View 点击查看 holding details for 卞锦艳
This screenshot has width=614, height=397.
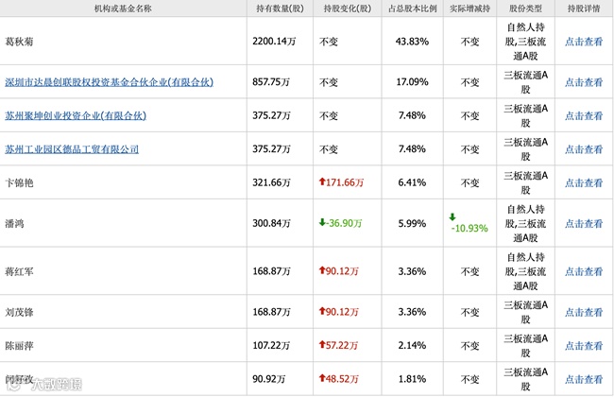584,183
